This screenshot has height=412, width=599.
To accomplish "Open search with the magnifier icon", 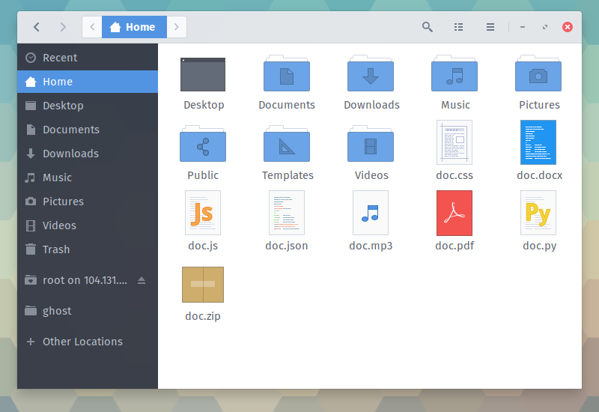I will tap(427, 27).
